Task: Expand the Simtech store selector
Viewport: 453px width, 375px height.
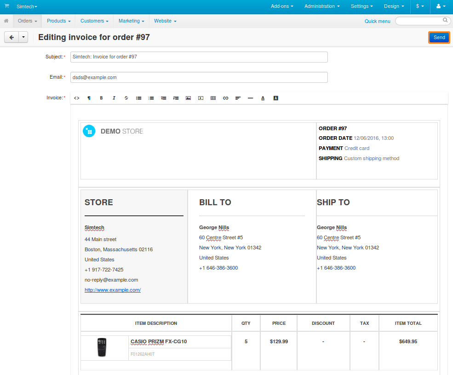Action: [27, 6]
